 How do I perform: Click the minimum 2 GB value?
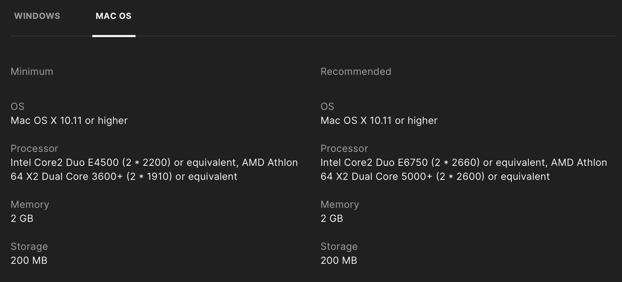pyautogui.click(x=22, y=218)
